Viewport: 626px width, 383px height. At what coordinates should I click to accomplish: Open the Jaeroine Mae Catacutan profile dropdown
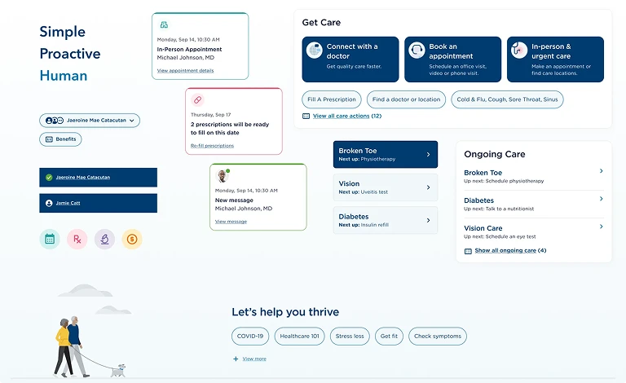coord(90,121)
